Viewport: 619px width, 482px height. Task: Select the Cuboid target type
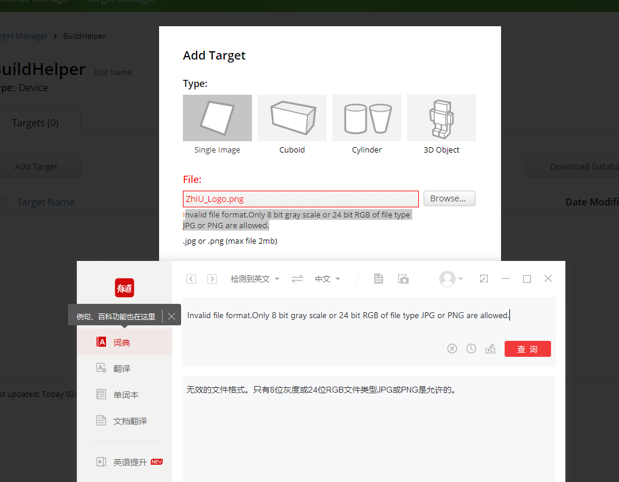coord(292,117)
